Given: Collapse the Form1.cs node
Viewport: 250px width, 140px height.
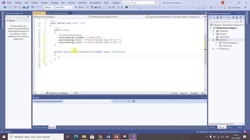Looking at the screenshot, I should click(x=213, y=40).
